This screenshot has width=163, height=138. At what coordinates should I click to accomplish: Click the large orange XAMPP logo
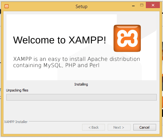pyautogui.click(x=127, y=38)
